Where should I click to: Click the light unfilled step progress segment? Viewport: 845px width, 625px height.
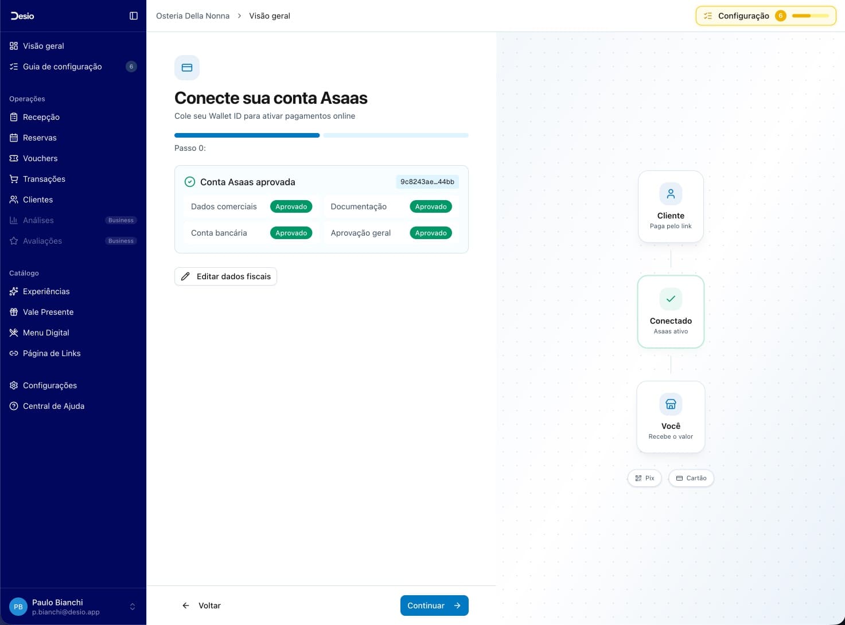tap(396, 135)
